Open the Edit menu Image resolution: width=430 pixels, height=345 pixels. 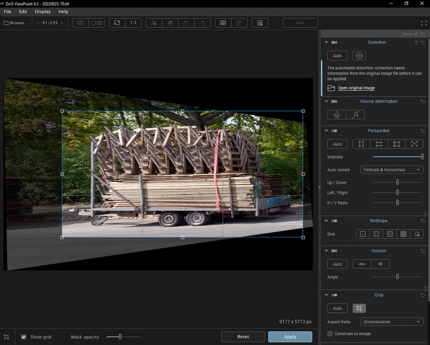click(23, 11)
